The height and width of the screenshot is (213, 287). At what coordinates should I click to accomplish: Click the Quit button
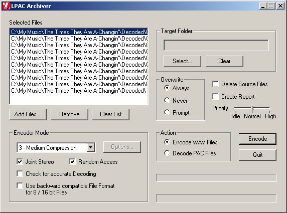258,155
